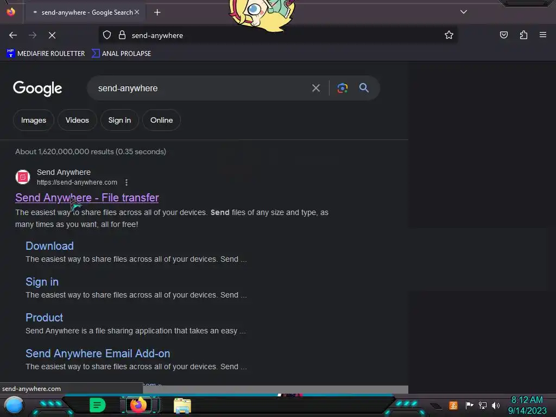This screenshot has width=556, height=417.
Task: Select the send-anywhere - Google Search tab
Action: coord(85,12)
